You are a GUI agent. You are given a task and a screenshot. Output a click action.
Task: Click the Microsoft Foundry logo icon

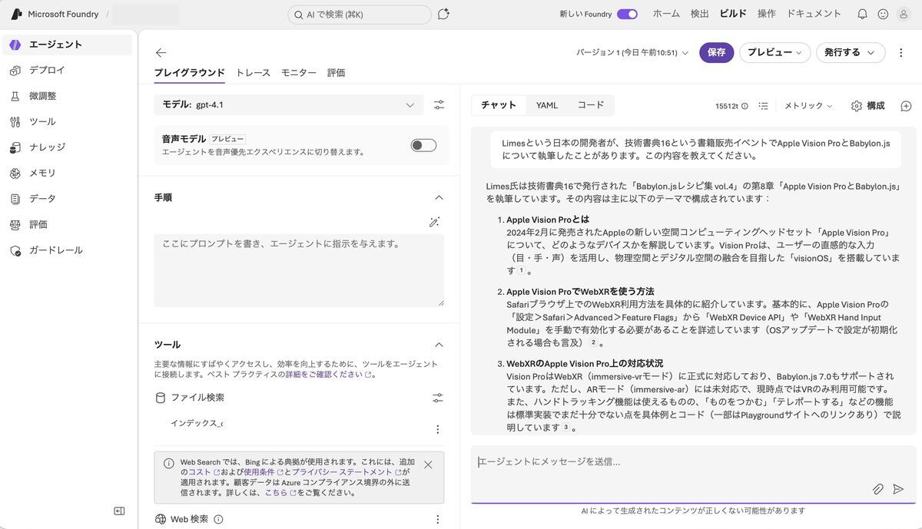pos(15,14)
